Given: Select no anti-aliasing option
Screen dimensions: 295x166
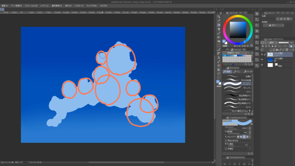Looking at the screenshot, I should click(238, 137).
